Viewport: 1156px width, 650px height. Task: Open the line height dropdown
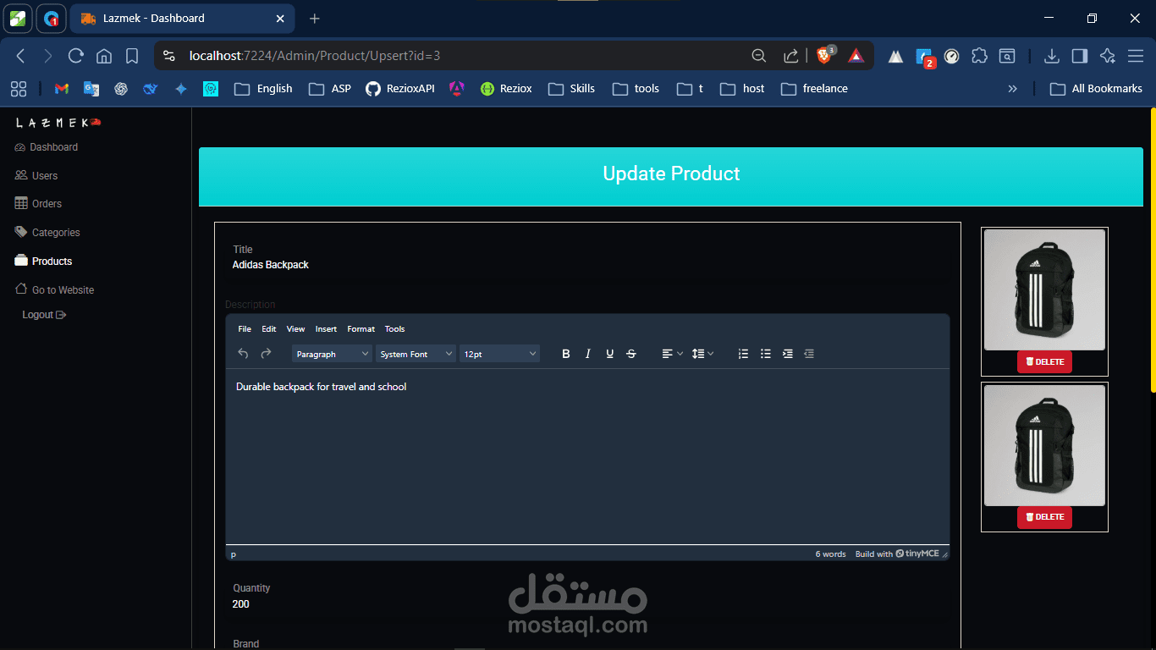pyautogui.click(x=702, y=354)
